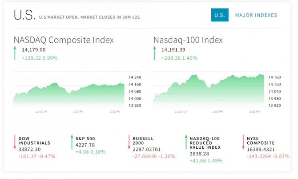Click the Nasdaq-100 Index area chart

[x=208, y=91]
